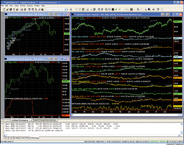Screen dimensions: 184x145
Task: Click the CAT Daily NYSE chart label
Action: (x=78, y=67)
